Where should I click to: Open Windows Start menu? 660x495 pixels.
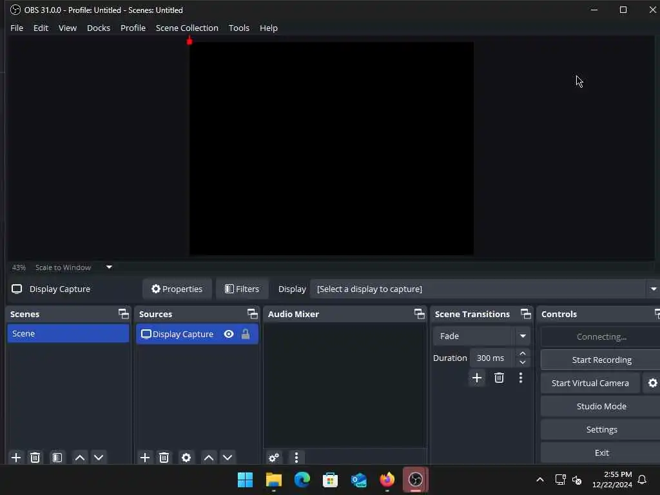tap(246, 480)
